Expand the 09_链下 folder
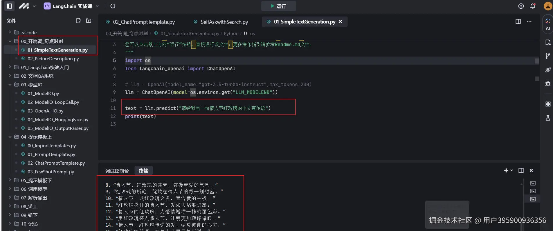 click(x=10, y=215)
